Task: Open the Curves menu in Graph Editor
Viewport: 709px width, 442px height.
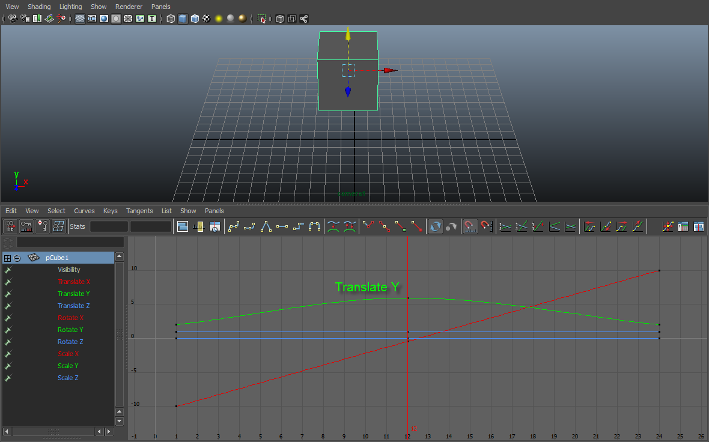Action: point(84,211)
